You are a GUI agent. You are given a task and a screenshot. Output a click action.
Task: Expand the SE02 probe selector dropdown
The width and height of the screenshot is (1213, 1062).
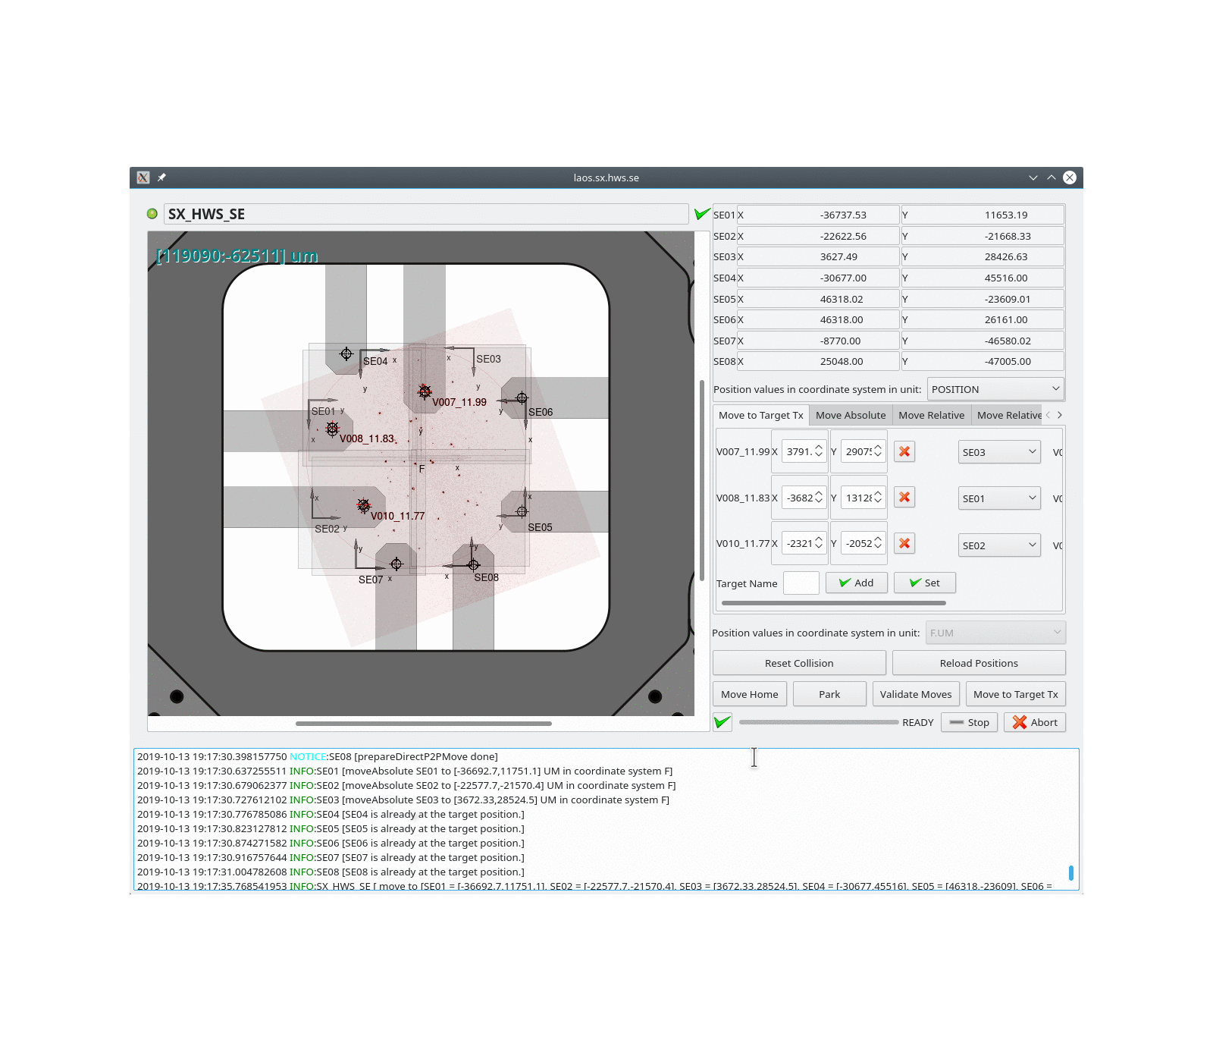coord(998,545)
